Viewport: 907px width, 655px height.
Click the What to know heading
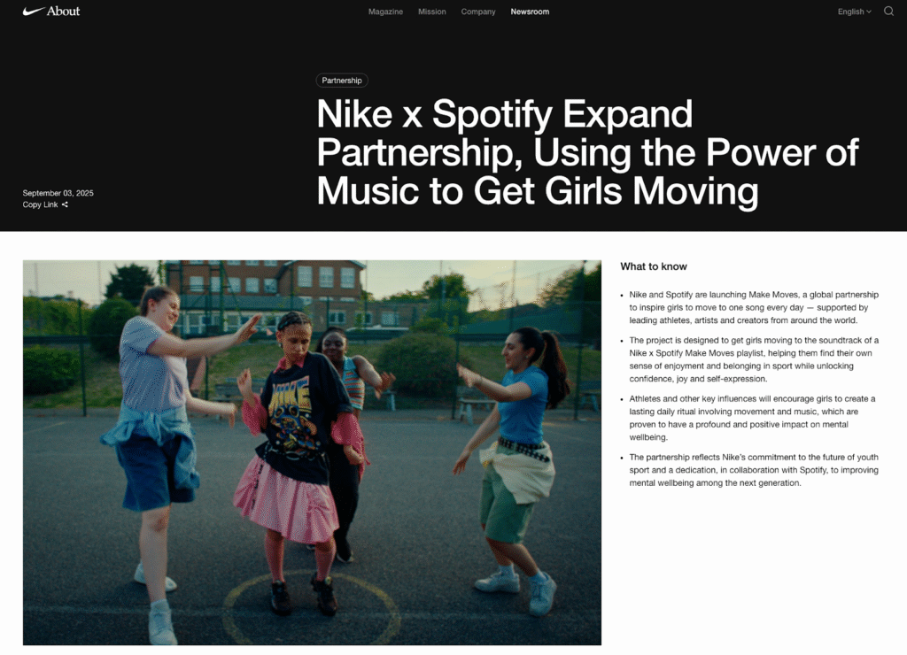pyautogui.click(x=653, y=266)
